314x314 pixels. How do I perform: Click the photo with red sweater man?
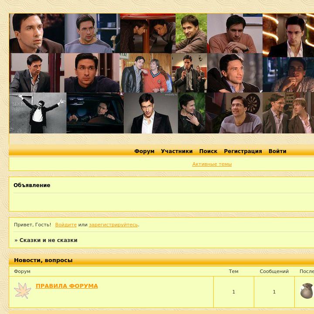pos(146,73)
